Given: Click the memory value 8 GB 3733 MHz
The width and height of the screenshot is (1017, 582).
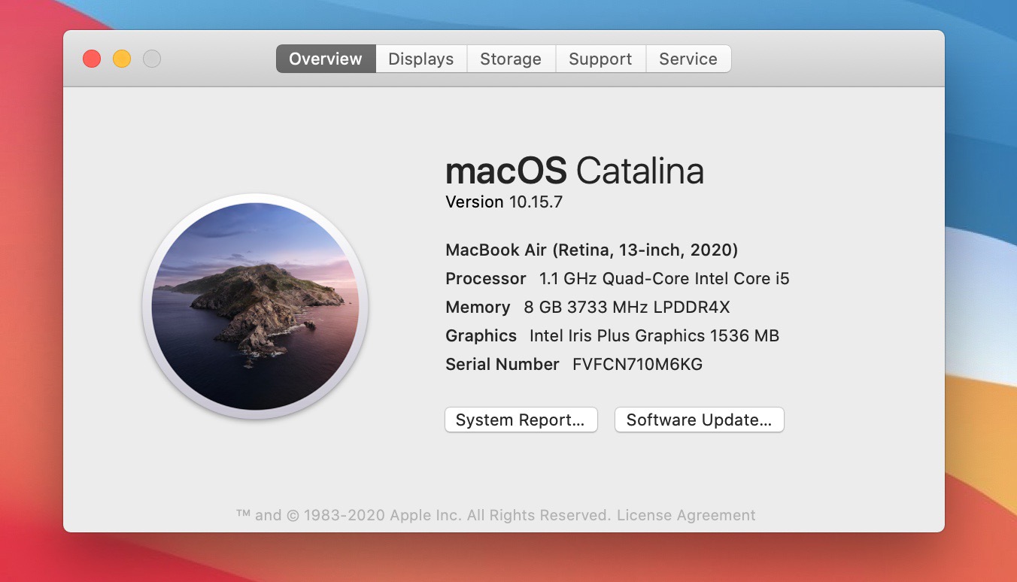Looking at the screenshot, I should [627, 307].
